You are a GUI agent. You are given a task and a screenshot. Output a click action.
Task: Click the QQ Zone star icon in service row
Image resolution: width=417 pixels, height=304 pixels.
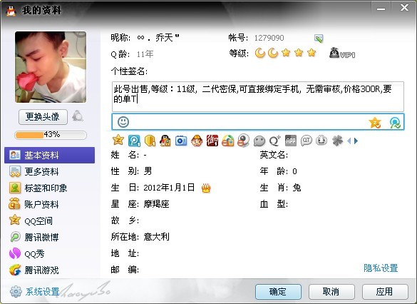tap(118, 141)
